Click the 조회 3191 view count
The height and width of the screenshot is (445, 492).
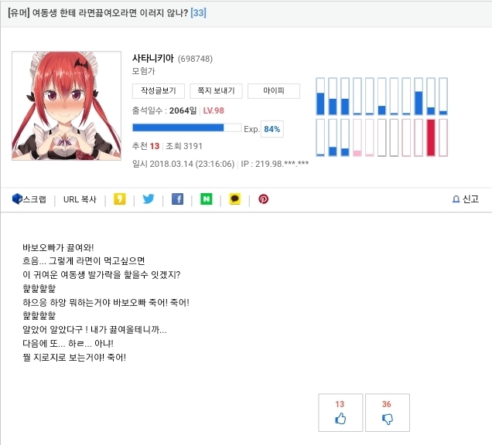[x=184, y=146]
